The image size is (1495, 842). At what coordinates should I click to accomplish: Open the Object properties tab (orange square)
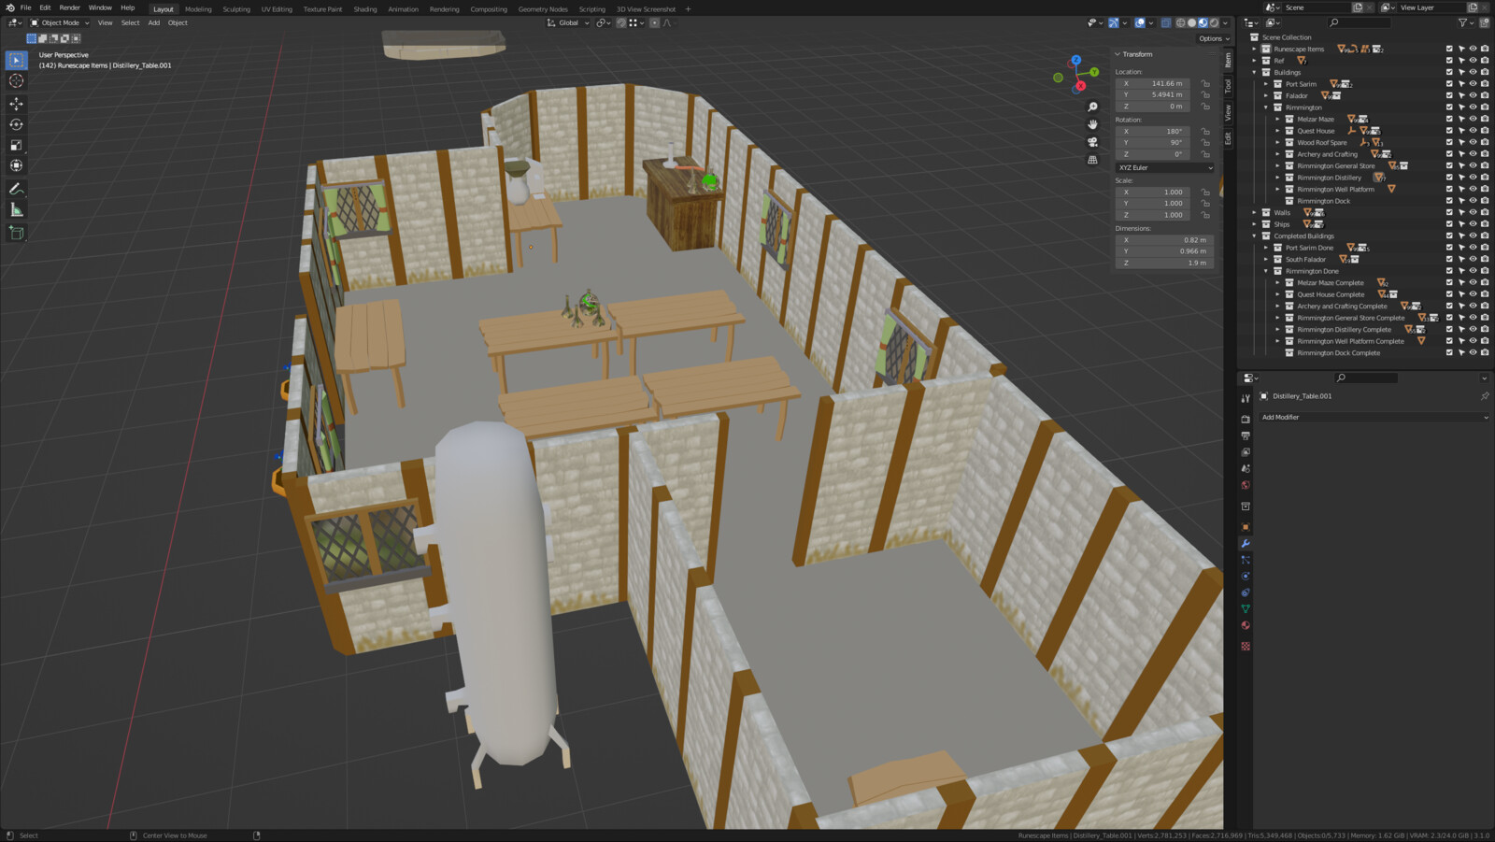click(1245, 527)
